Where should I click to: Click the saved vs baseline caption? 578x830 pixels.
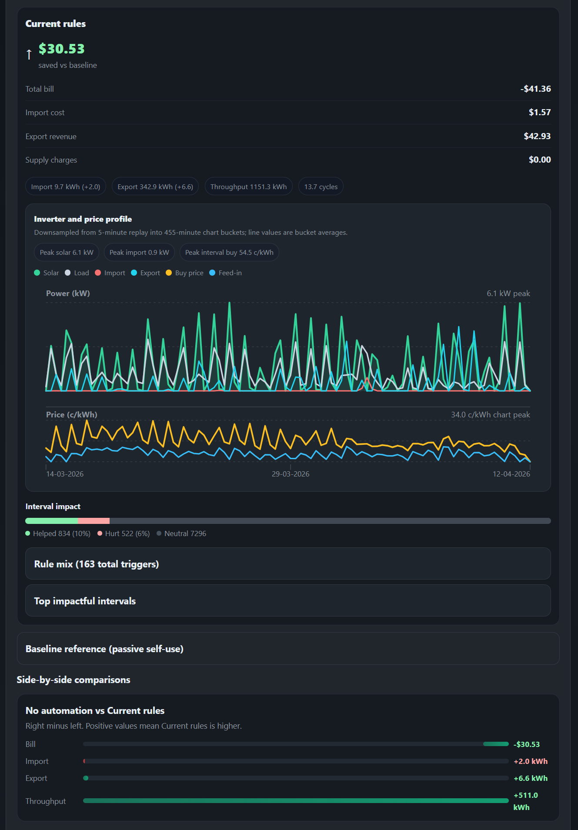point(67,65)
